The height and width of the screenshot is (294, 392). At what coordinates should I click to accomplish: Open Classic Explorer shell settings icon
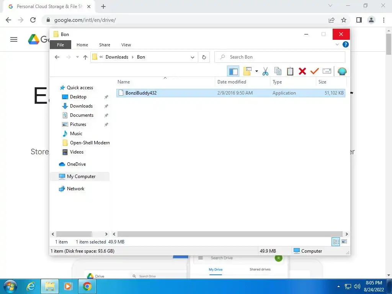[x=342, y=72]
